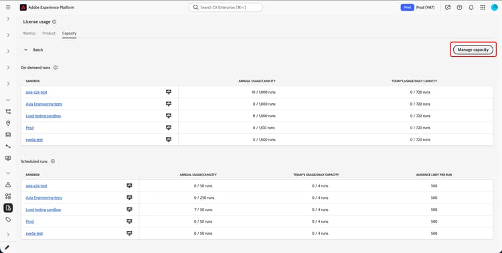This screenshot has width=502, height=253.
Task: Click the AUDIENCE LIMIT PER RUN column header
Action: [434, 175]
